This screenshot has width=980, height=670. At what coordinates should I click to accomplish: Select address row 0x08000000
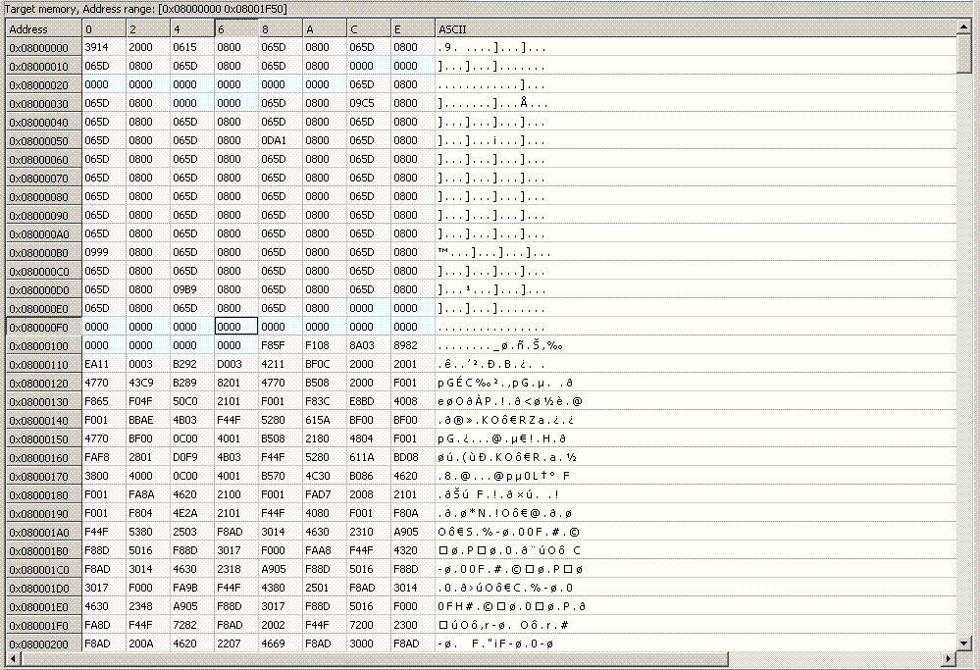coord(43,48)
